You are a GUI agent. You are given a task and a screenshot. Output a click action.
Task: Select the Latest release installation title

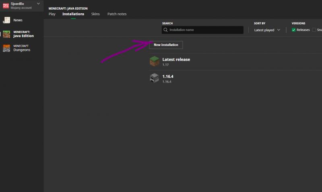[x=176, y=59]
